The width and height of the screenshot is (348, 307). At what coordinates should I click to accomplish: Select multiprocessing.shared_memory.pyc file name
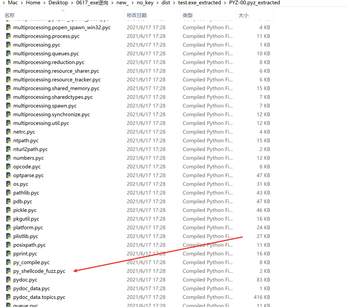tap(56, 88)
